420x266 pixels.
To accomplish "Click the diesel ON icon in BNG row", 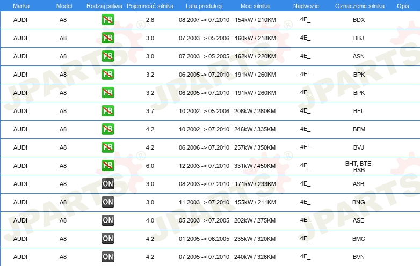I will 107,202.
